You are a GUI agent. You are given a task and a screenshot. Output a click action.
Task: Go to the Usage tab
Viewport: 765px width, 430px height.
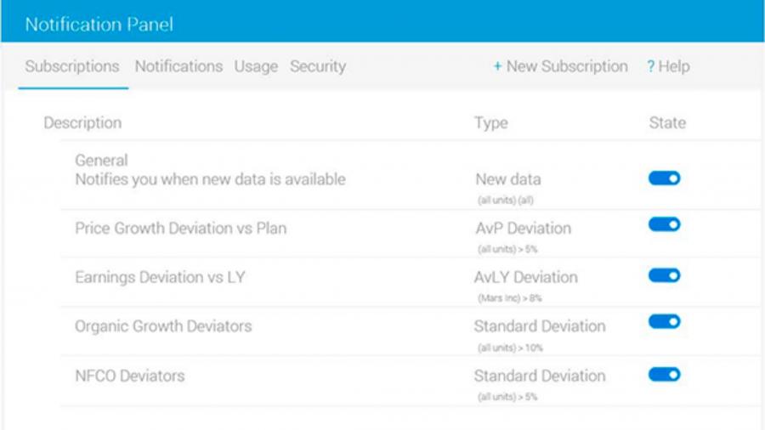[256, 66]
